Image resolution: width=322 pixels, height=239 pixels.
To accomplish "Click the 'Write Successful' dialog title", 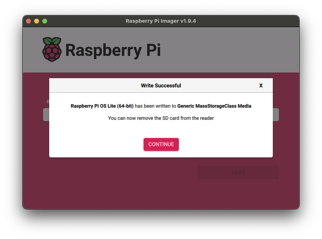I will 161,85.
